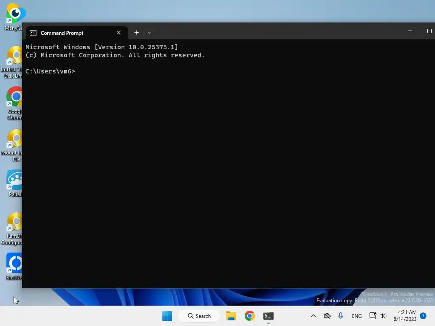Open File Explorer from the taskbar
Viewport: 435px width, 326px height.
[x=231, y=316]
